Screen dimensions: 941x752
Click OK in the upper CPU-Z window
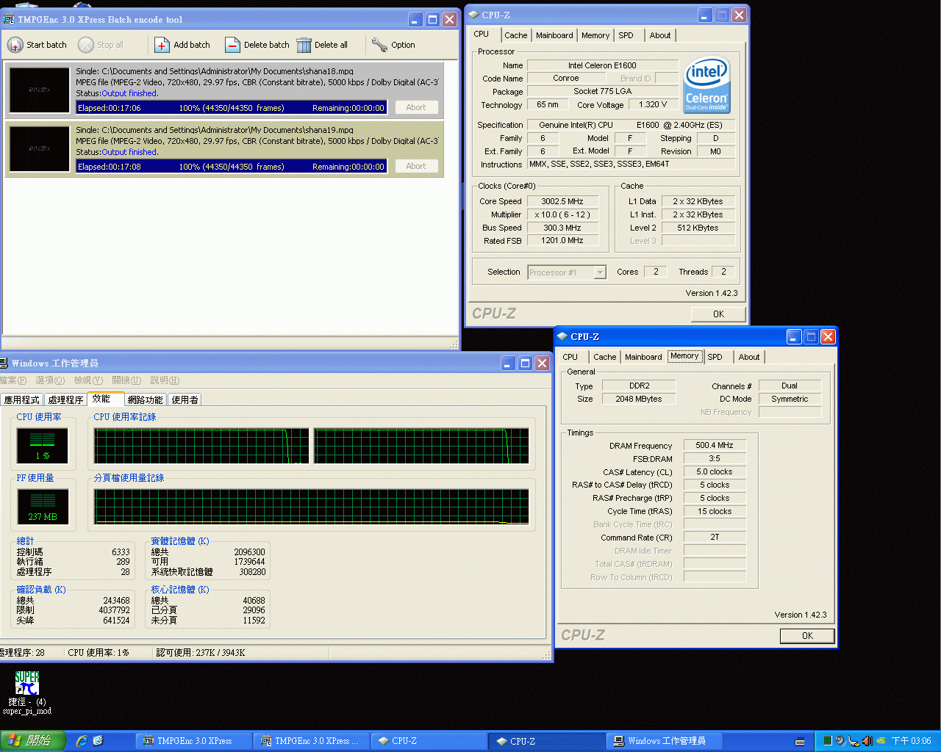tap(718, 314)
